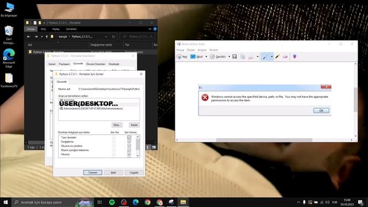Screen dimensions: 368x207
Task: Switch to Paylaşım tab in Properties window
Action: pos(64,64)
